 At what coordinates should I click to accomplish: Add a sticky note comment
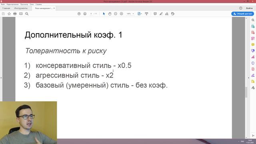click(155, 14)
